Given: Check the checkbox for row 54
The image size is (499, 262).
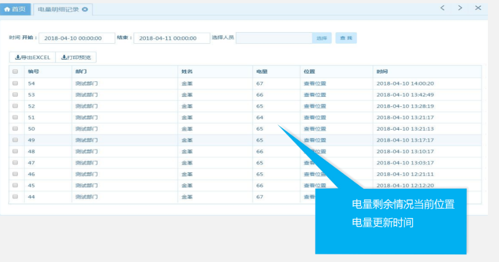Looking at the screenshot, I should (x=16, y=83).
